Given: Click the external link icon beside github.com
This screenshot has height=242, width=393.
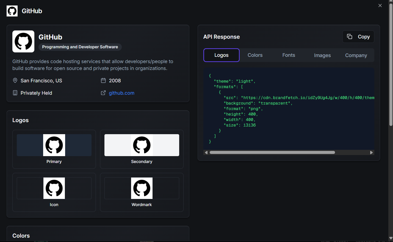Looking at the screenshot, I should [x=103, y=93].
